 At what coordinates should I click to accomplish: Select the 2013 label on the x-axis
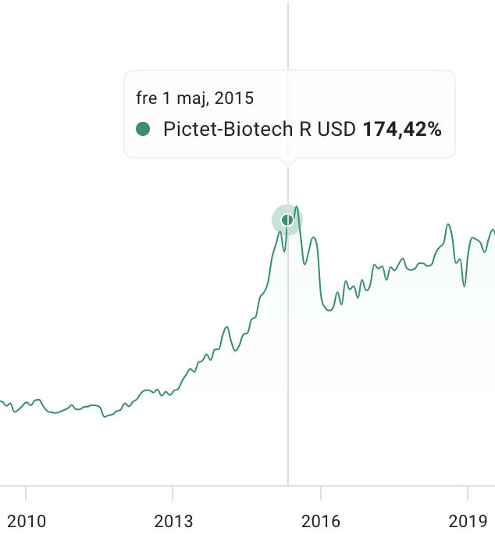(x=173, y=521)
